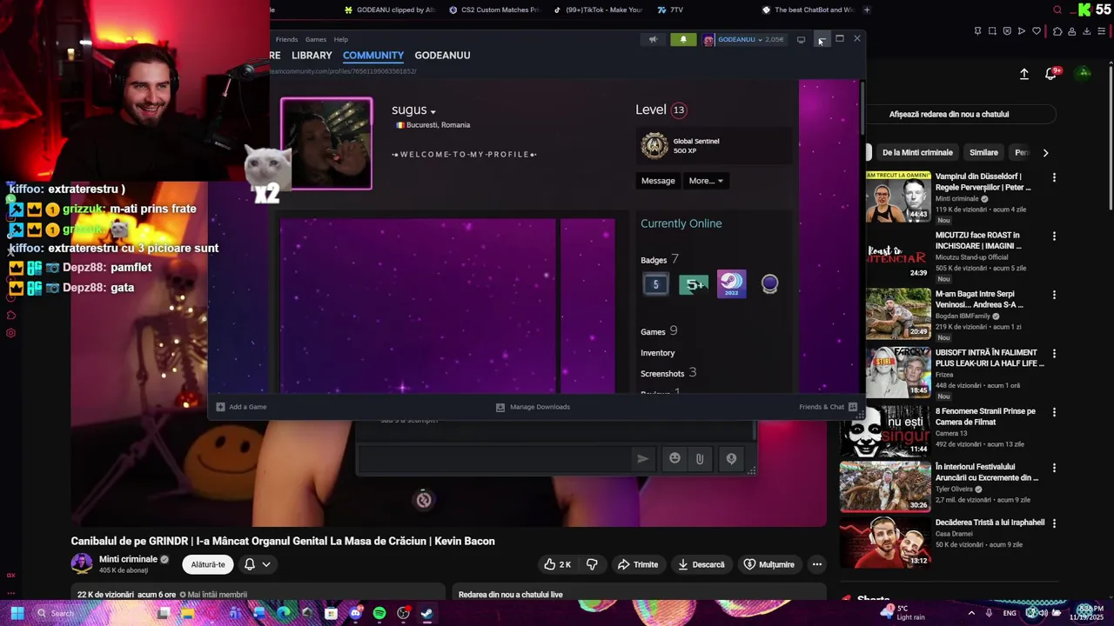Viewport: 1114px width, 626px height.
Task: Open the Steam Games menu
Action: pos(316,39)
